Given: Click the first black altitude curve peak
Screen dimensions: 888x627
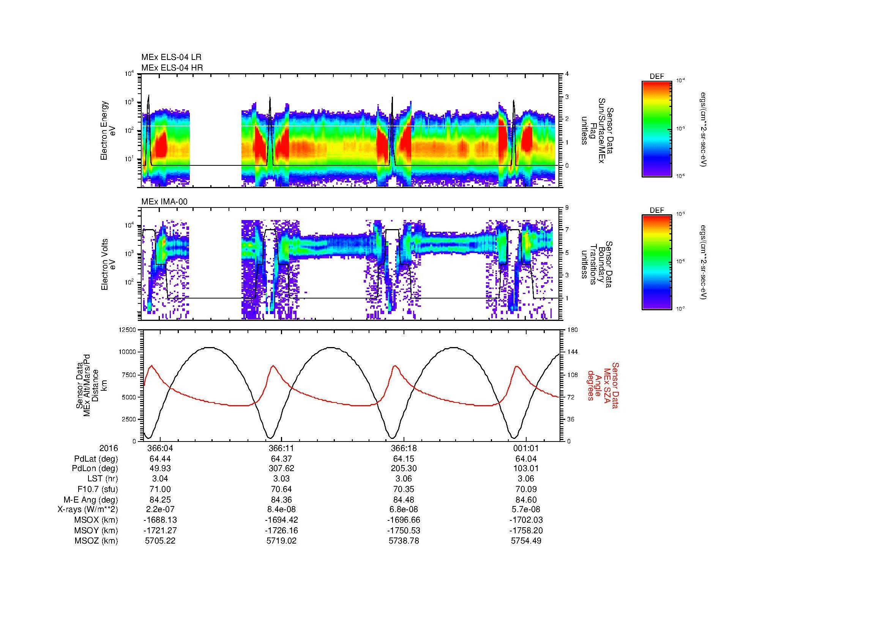Looking at the screenshot, I should (210, 347).
